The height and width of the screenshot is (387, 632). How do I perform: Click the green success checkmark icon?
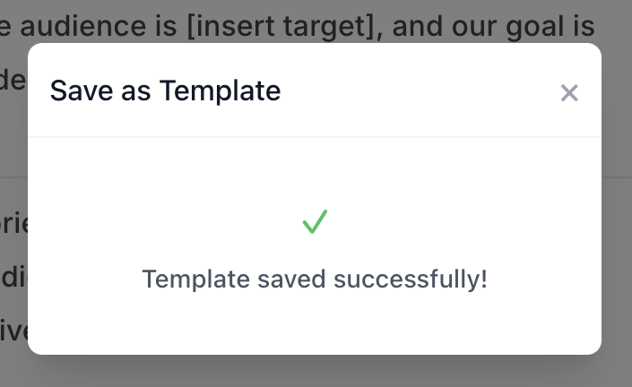315,221
